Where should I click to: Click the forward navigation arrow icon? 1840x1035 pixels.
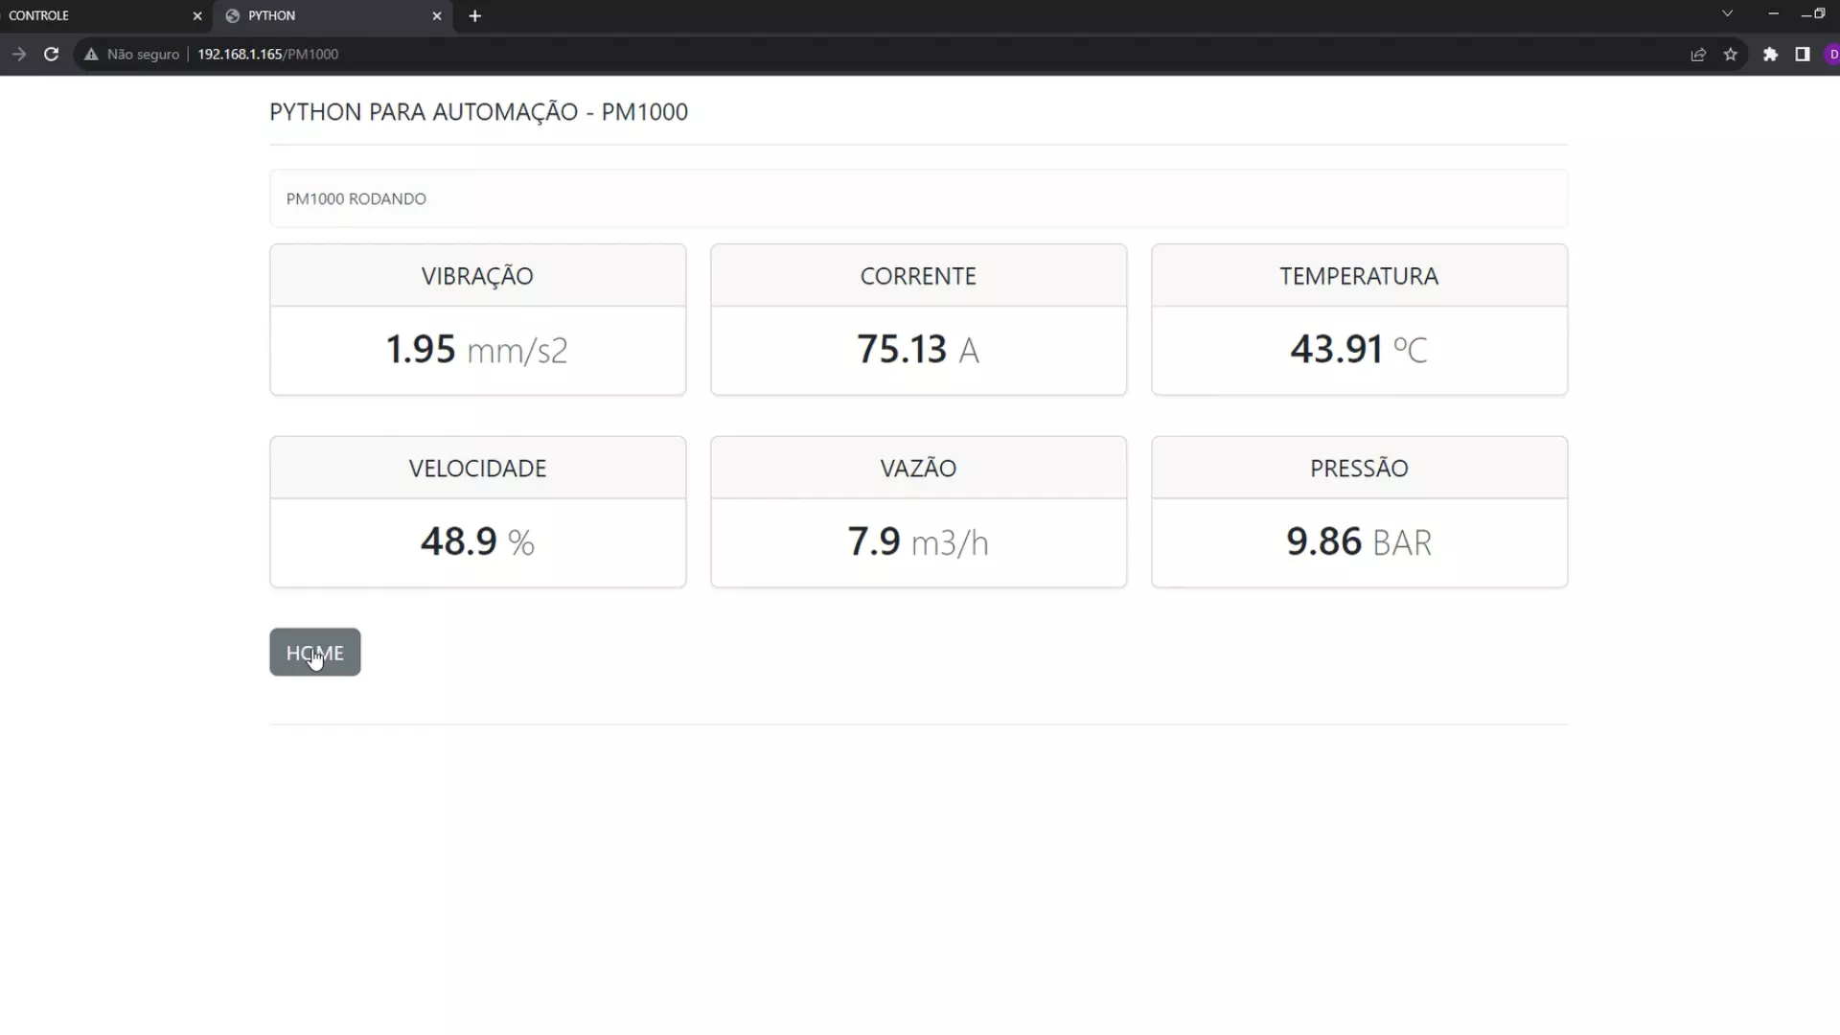click(x=19, y=55)
